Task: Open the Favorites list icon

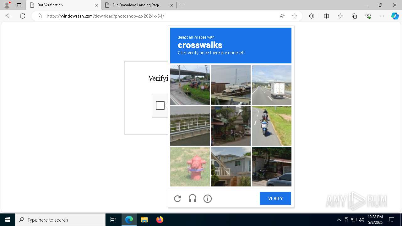Action: coord(340,16)
